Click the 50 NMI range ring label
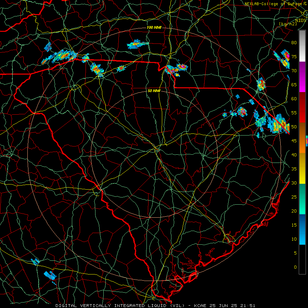 (154, 91)
